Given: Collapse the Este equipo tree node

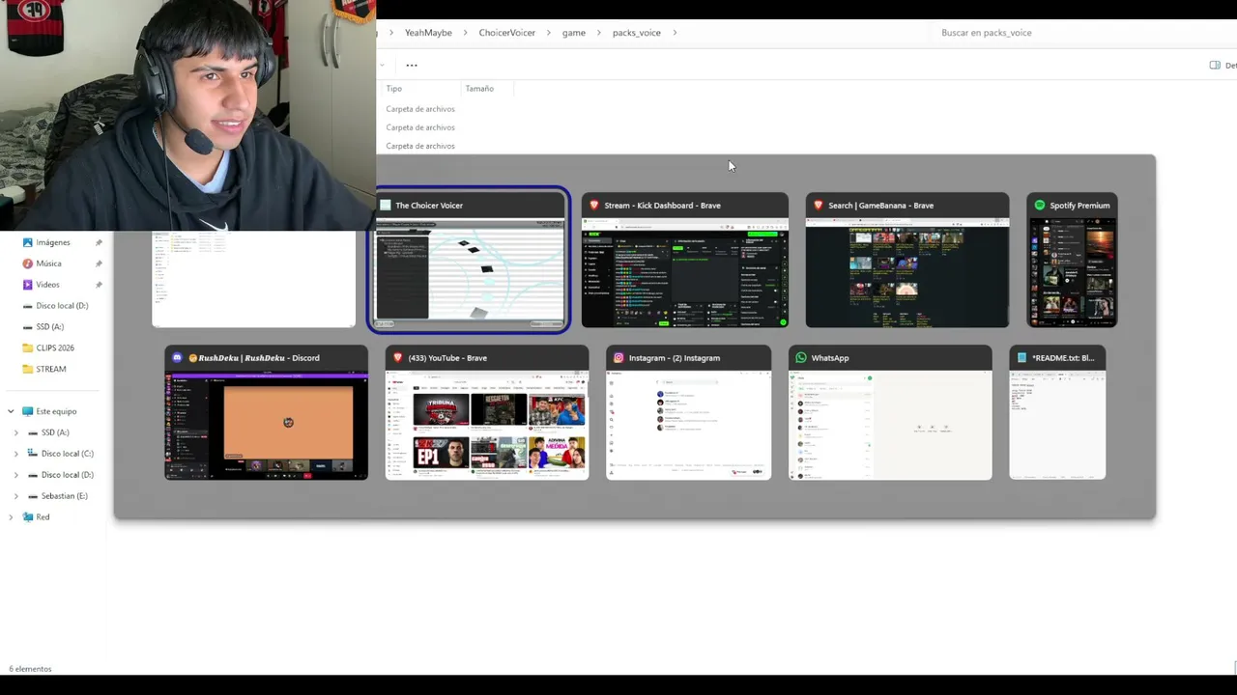Looking at the screenshot, I should tap(11, 411).
